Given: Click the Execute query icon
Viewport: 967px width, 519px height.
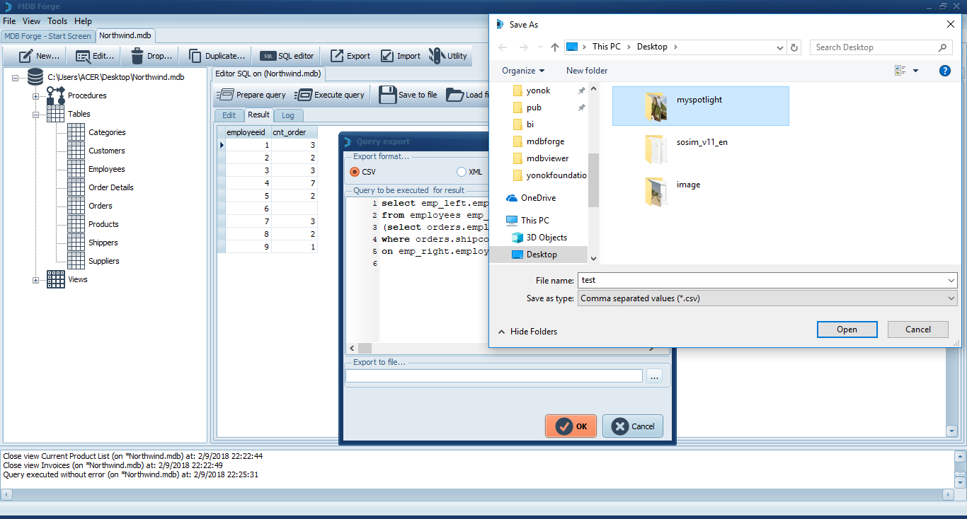Looking at the screenshot, I should coord(303,95).
